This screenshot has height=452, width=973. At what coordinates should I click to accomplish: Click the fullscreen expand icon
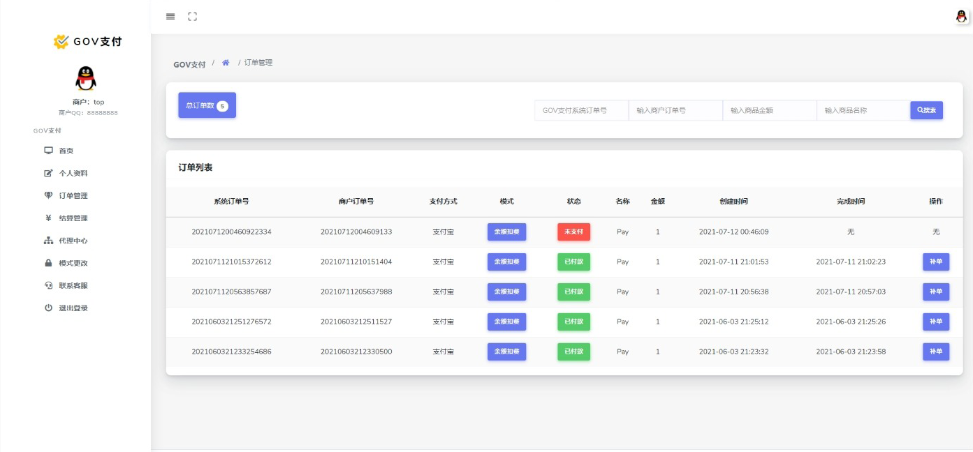point(193,17)
